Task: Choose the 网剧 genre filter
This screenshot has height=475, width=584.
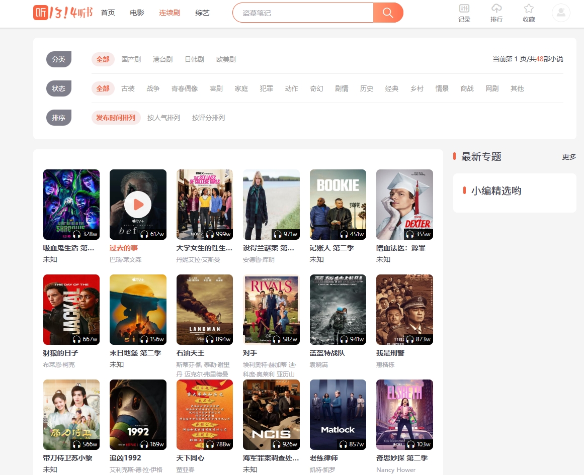Action: point(492,88)
